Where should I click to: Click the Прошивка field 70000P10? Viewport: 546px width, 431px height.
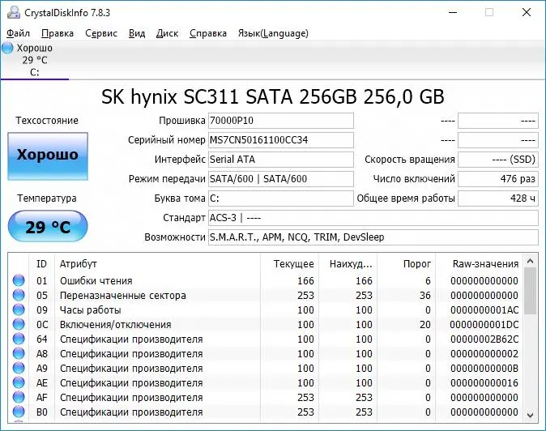tap(281, 121)
